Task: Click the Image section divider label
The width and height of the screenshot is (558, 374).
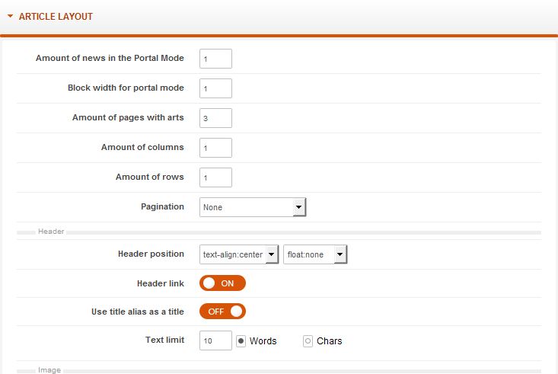Action: (x=49, y=370)
